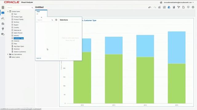
Task: Select Avg Days Open measure
Action: click(19, 46)
